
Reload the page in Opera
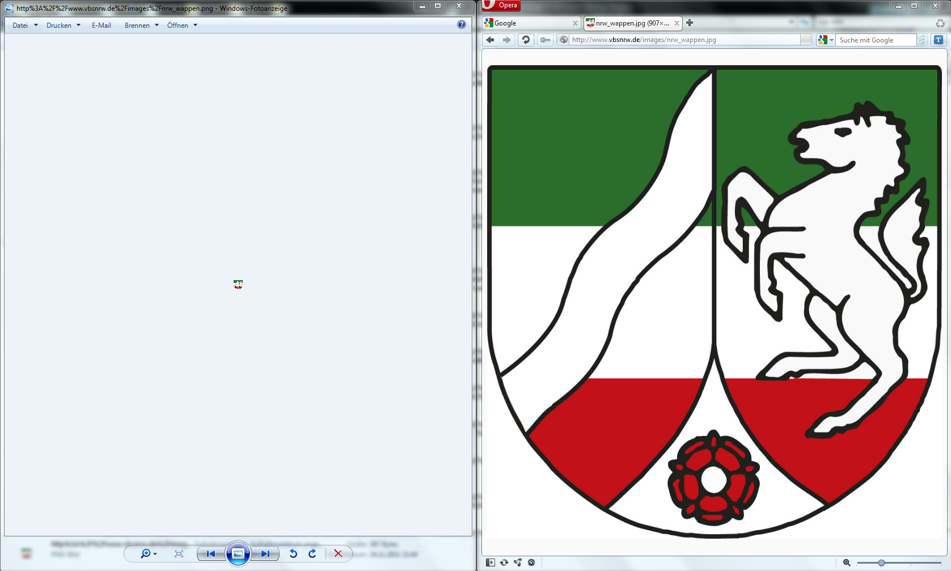click(526, 40)
